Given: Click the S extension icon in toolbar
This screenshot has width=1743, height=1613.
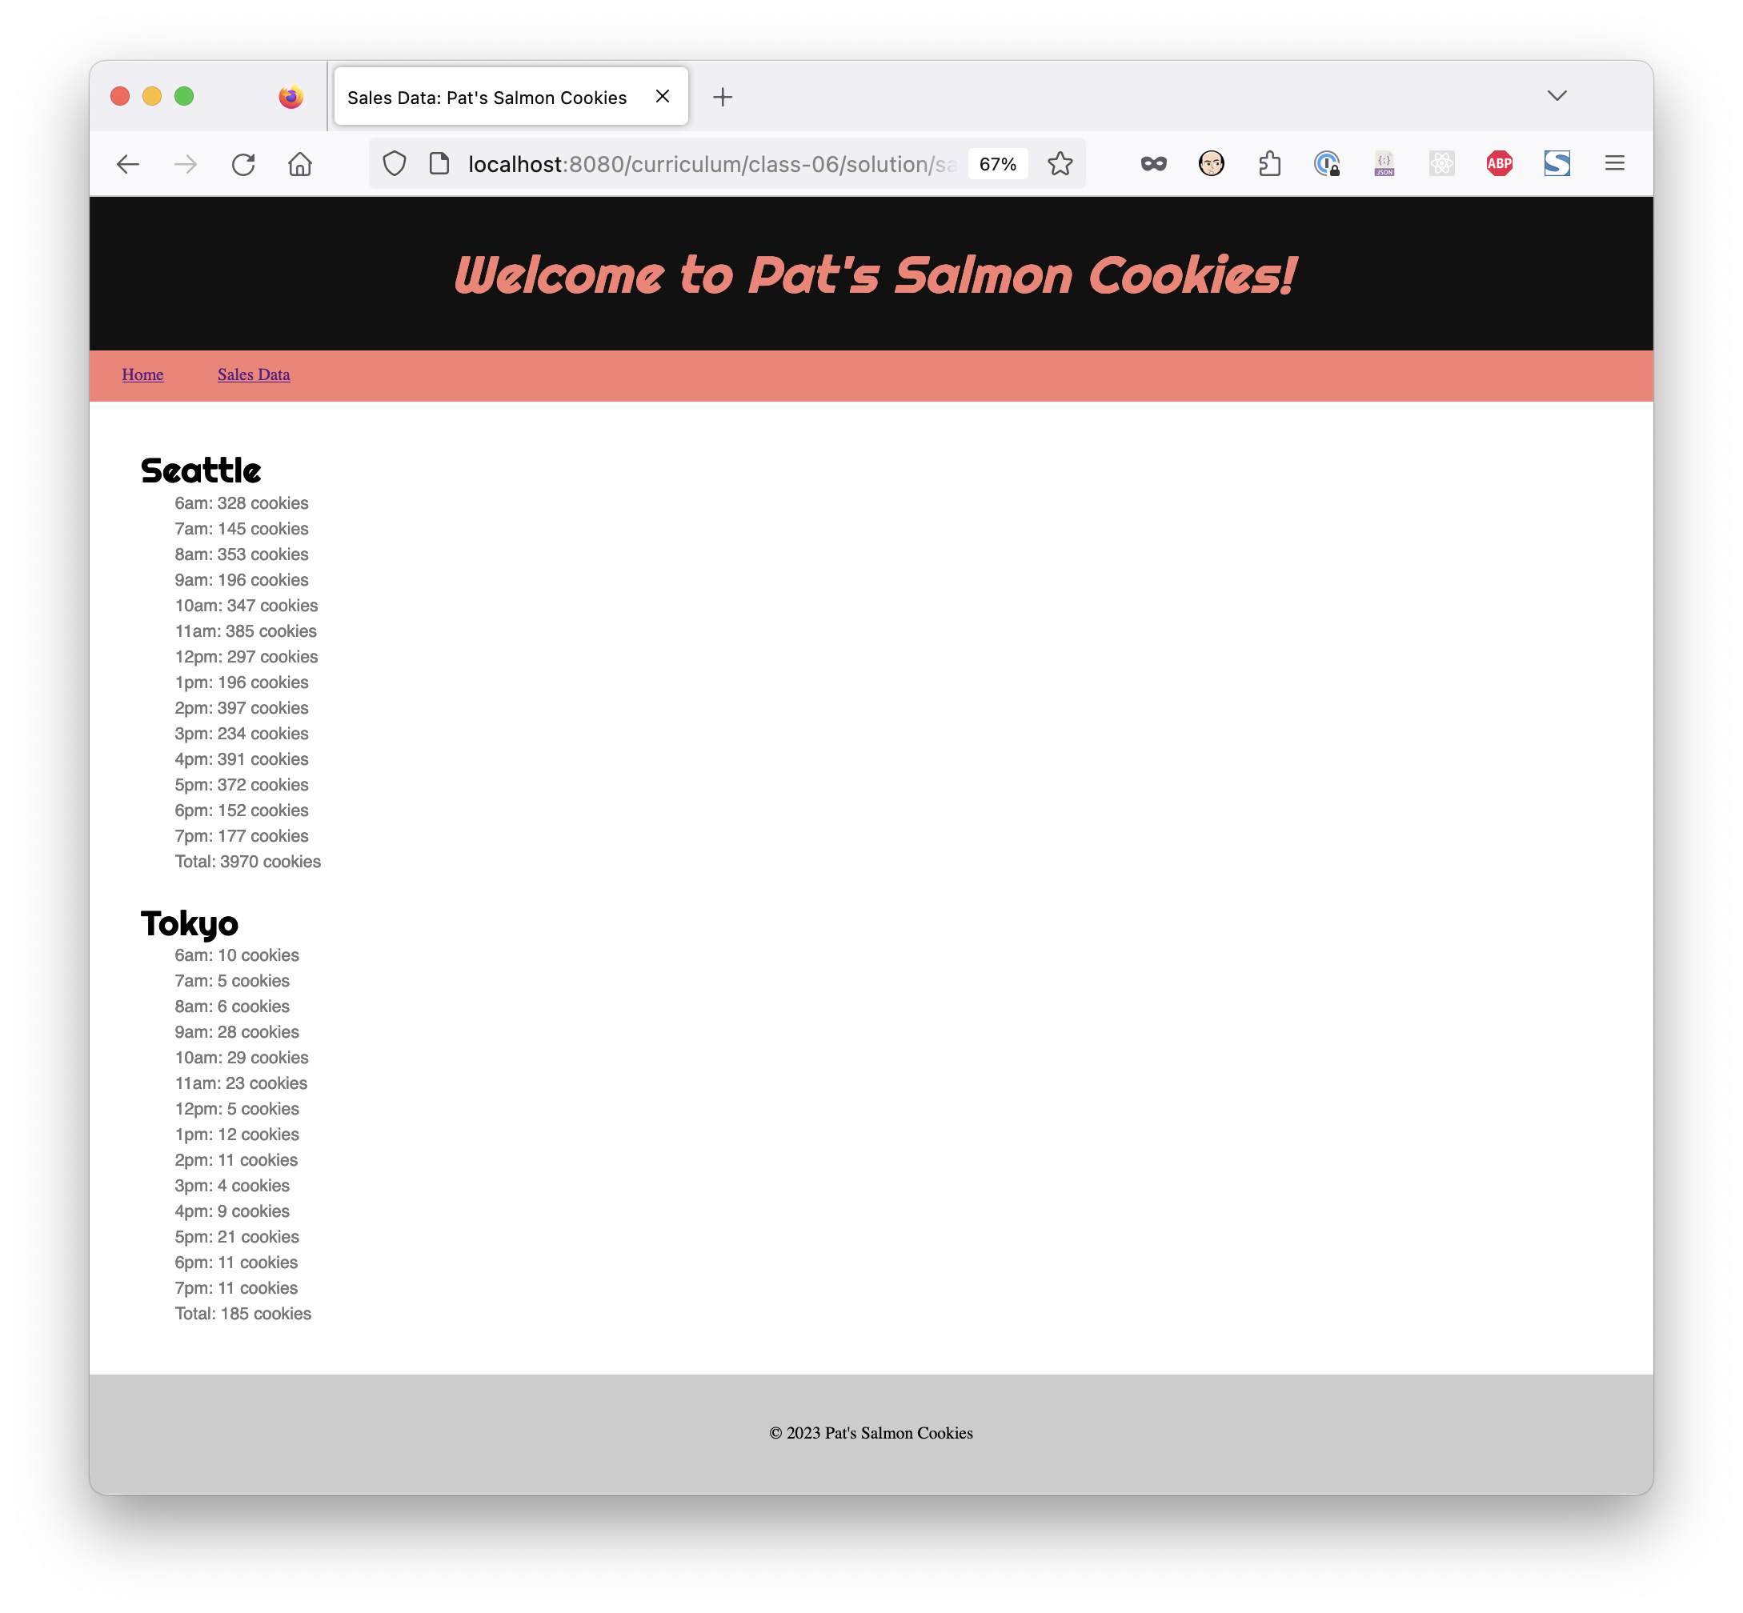Looking at the screenshot, I should (1558, 162).
